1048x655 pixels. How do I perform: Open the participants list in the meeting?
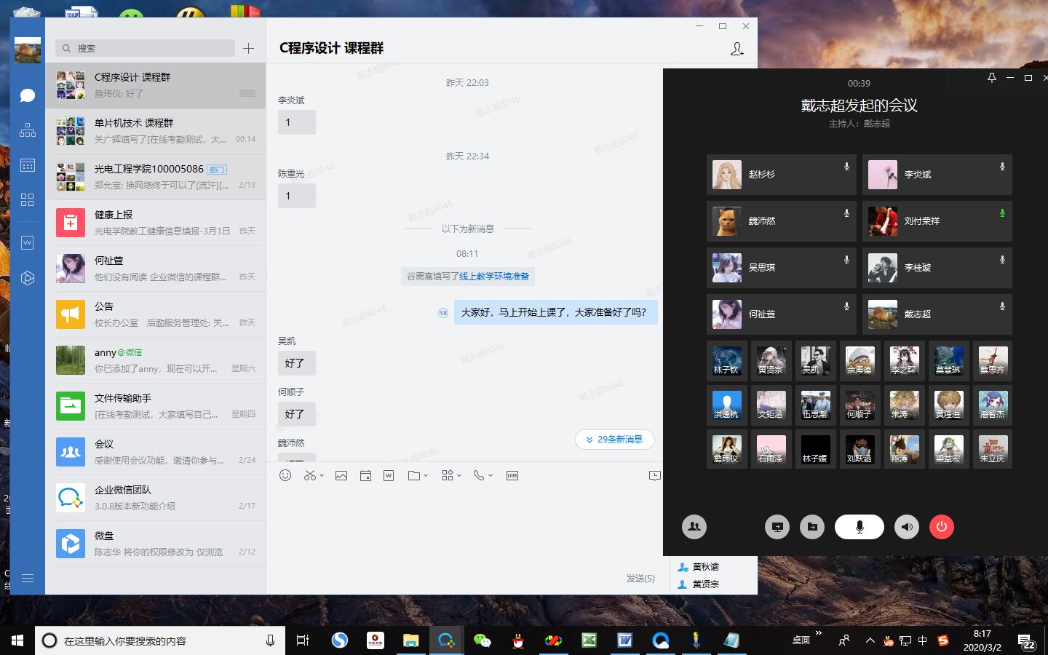point(694,527)
